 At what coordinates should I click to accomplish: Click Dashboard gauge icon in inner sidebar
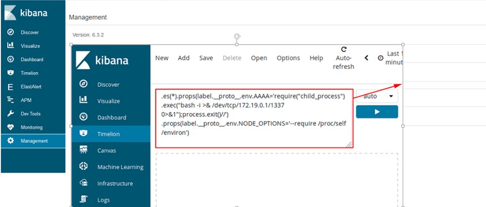84,117
